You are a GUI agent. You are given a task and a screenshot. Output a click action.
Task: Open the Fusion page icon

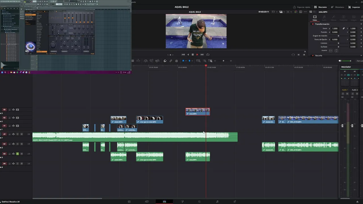182,201
